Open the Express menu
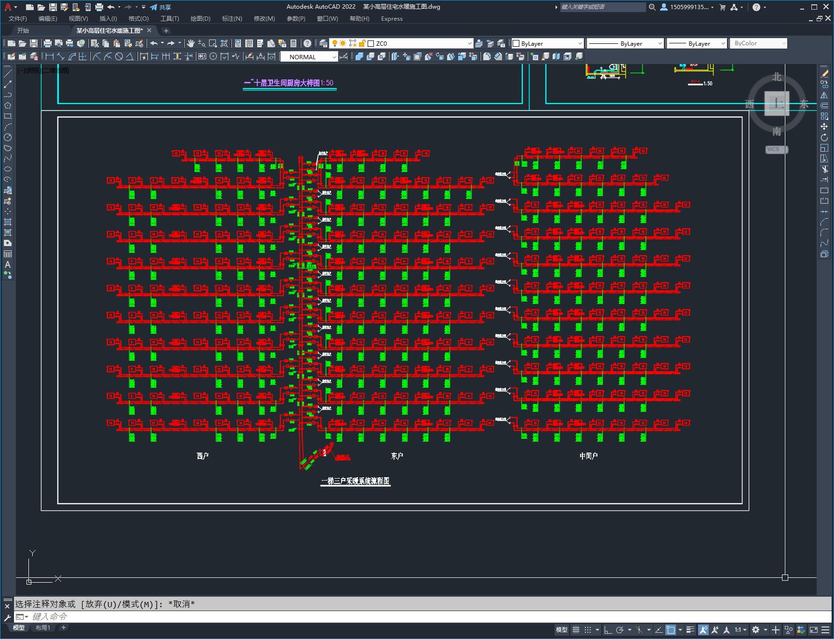The width and height of the screenshot is (834, 639). click(x=392, y=19)
